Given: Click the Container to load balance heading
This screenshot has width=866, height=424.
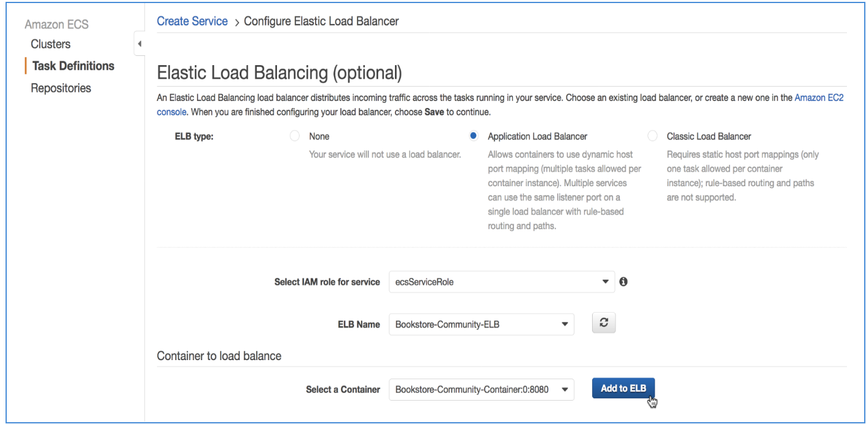Looking at the screenshot, I should tap(219, 356).
